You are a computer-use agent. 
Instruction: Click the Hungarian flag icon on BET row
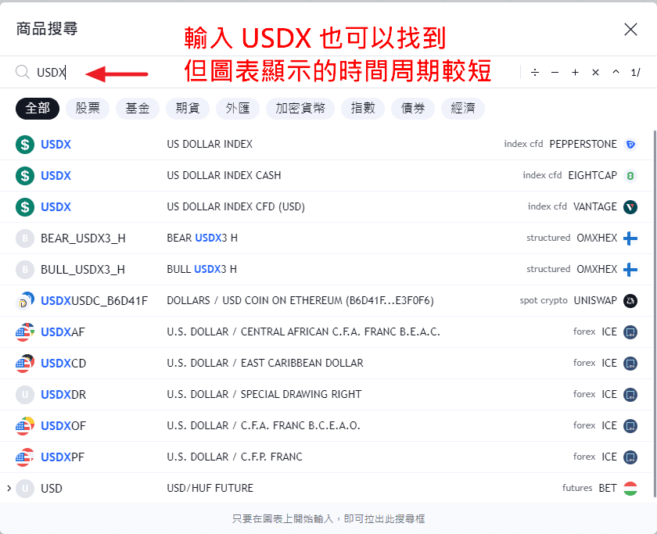click(630, 489)
